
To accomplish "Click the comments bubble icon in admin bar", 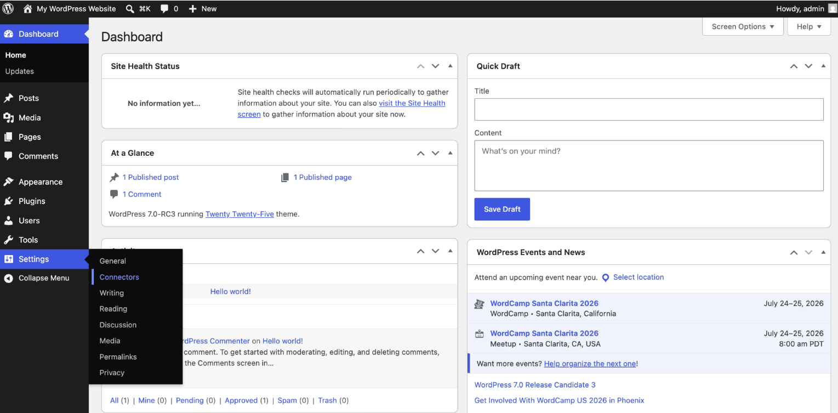I will [x=164, y=9].
